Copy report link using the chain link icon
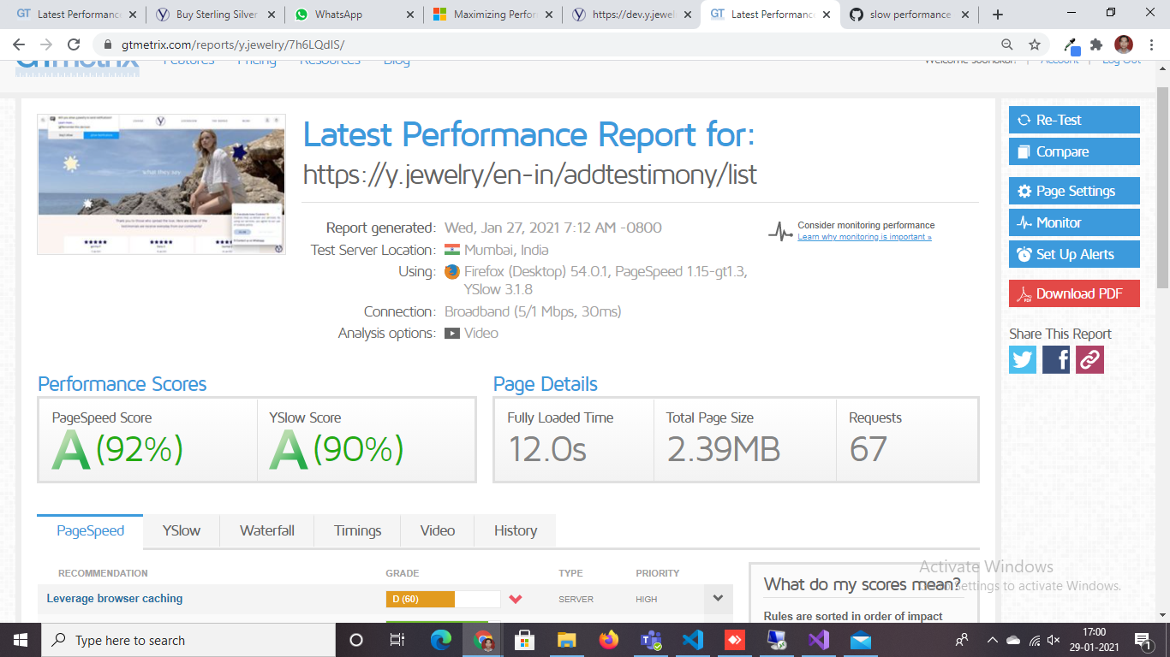 pos(1089,359)
